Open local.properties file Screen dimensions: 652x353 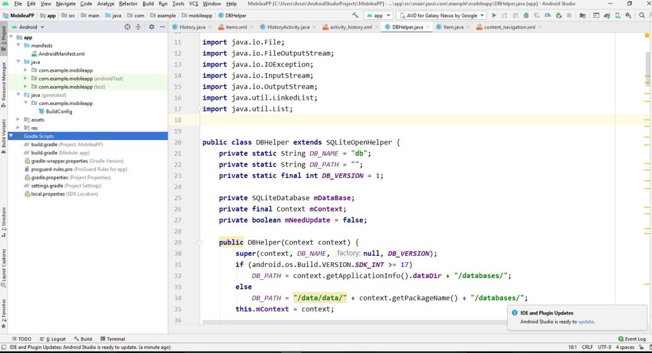tap(61, 194)
